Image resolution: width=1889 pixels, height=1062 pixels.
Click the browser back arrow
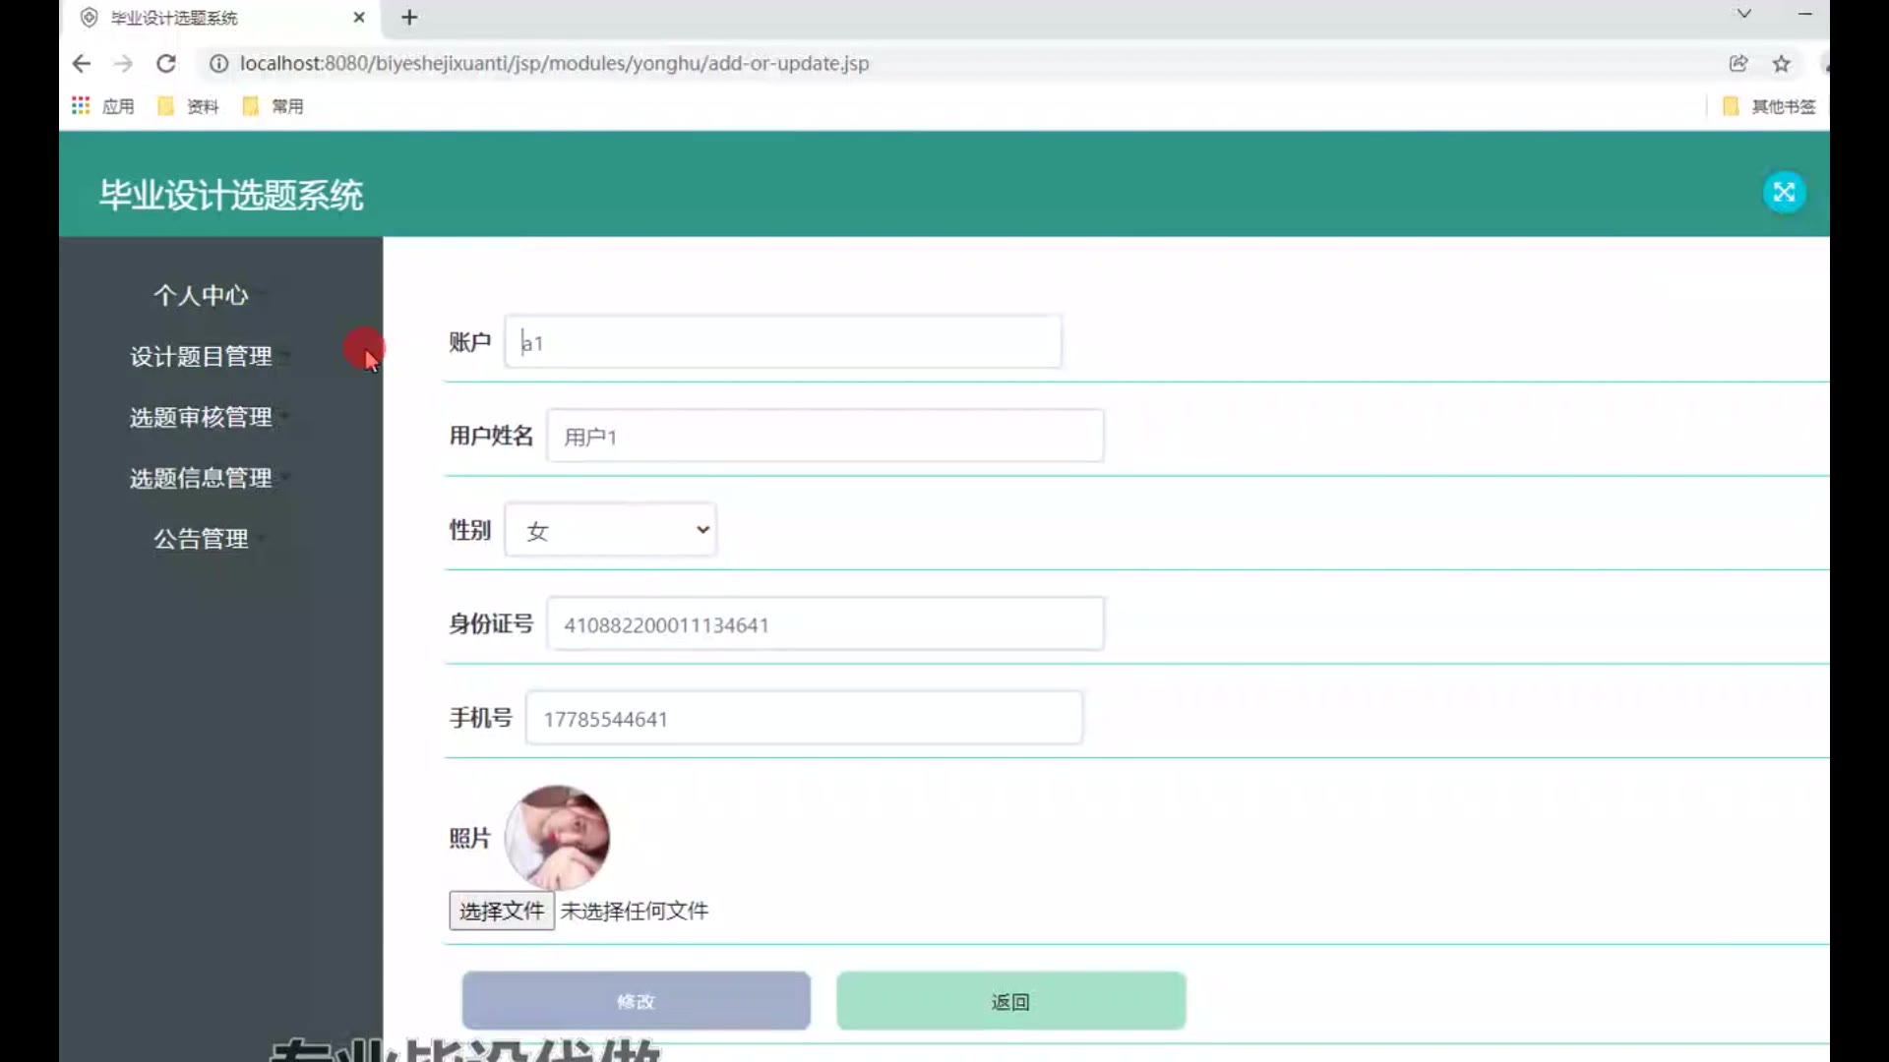tap(82, 64)
